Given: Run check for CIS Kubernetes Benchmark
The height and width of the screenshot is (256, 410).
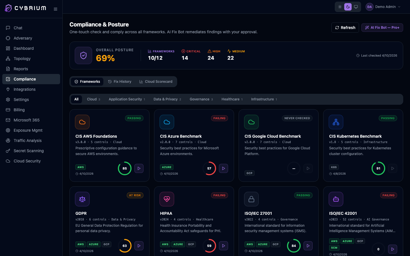Looking at the screenshot, I should click(x=393, y=168).
